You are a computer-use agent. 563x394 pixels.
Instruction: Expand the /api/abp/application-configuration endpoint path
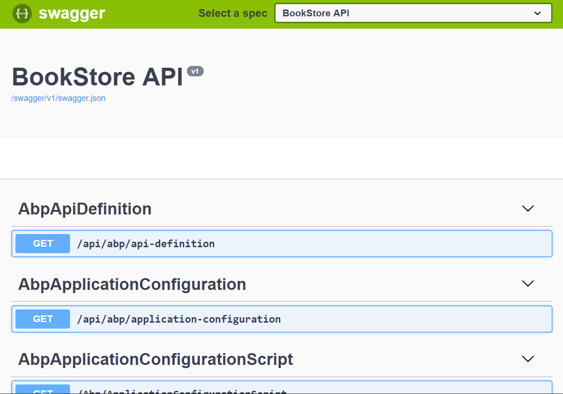pyautogui.click(x=179, y=319)
